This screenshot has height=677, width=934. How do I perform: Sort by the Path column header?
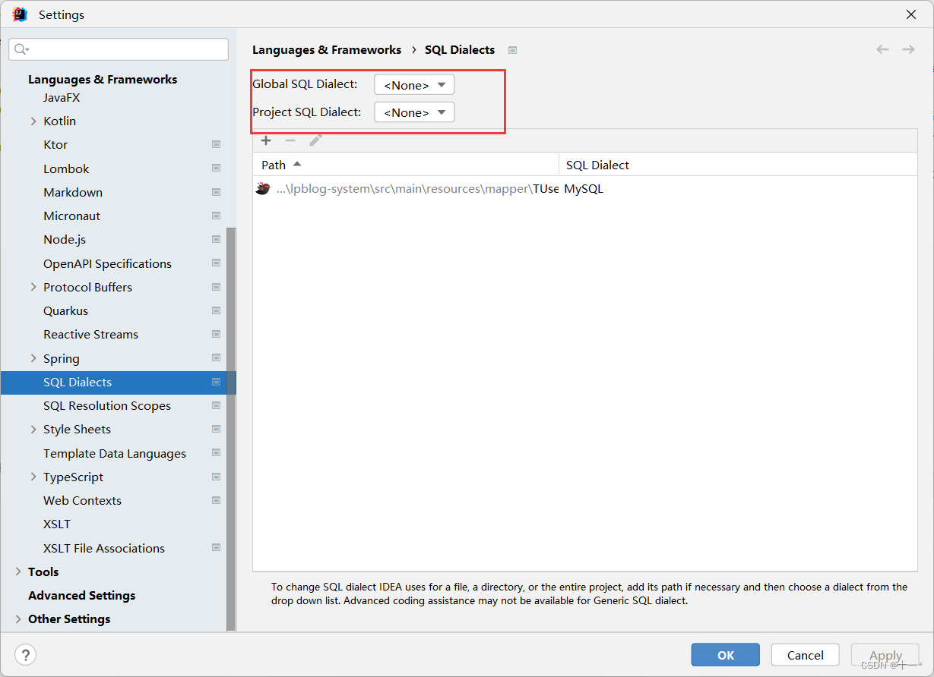click(x=405, y=165)
